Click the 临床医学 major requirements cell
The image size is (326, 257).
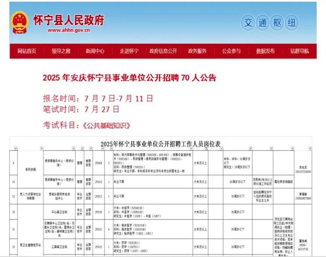[x=153, y=229]
